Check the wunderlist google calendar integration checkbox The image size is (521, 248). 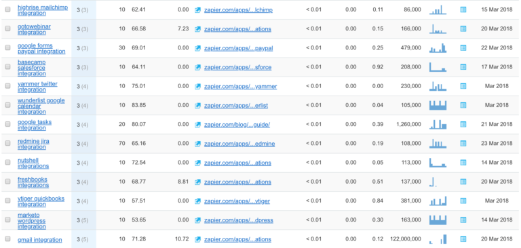[7, 105]
